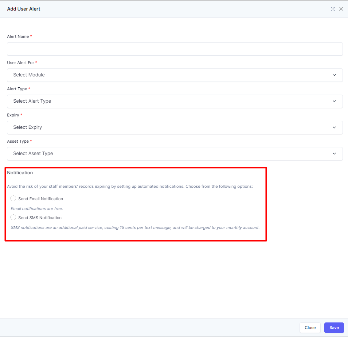Image resolution: width=348 pixels, height=337 pixels.
Task: Click the Add User Alert dialog title
Action: click(24, 9)
